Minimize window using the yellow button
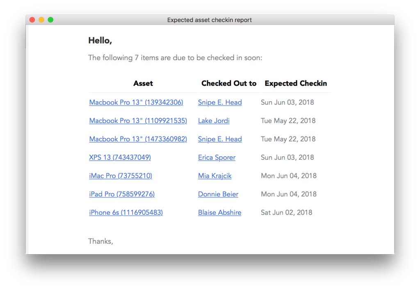The image size is (420, 291). [41, 20]
